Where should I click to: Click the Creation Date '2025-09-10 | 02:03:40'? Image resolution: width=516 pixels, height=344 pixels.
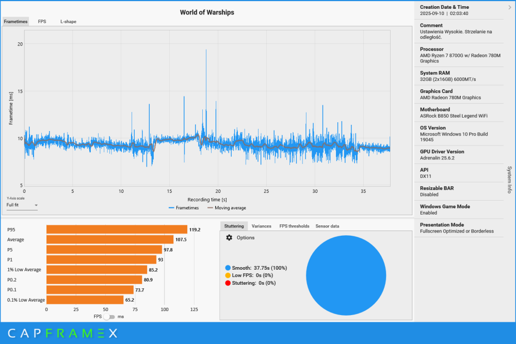tap(444, 13)
